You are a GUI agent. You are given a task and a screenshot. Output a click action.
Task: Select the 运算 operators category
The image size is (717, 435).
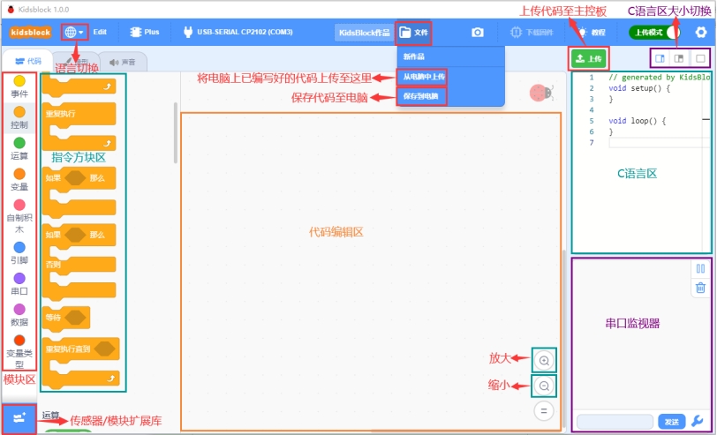point(19,149)
